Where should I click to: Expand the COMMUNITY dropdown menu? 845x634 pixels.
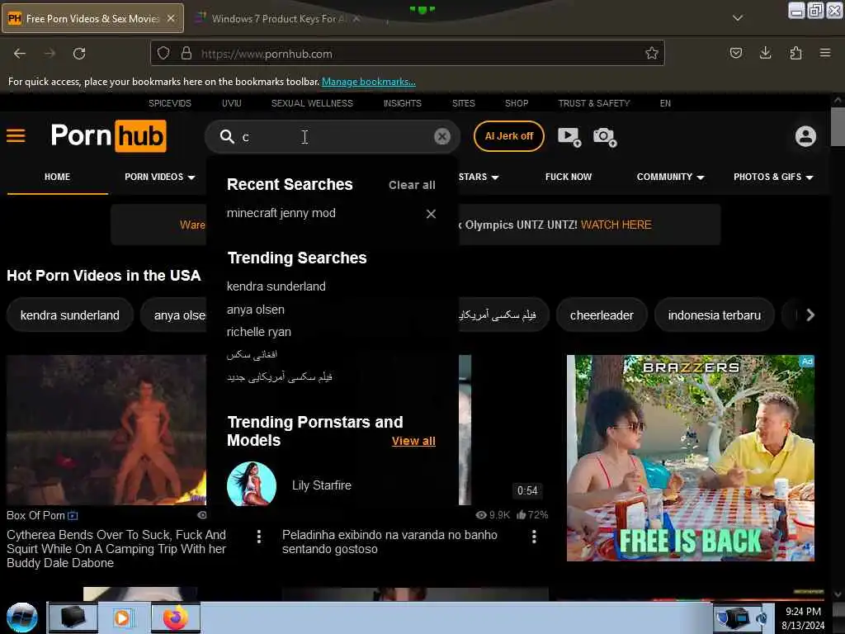670,177
